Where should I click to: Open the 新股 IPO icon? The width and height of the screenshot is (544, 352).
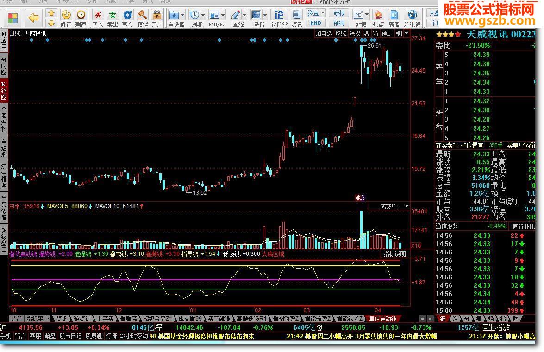point(394,19)
